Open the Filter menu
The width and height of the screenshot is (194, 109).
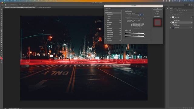pyautogui.click(x=35, y=1)
